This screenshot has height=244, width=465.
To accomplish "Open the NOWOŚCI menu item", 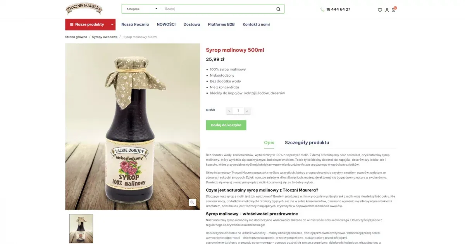I will pos(166,24).
